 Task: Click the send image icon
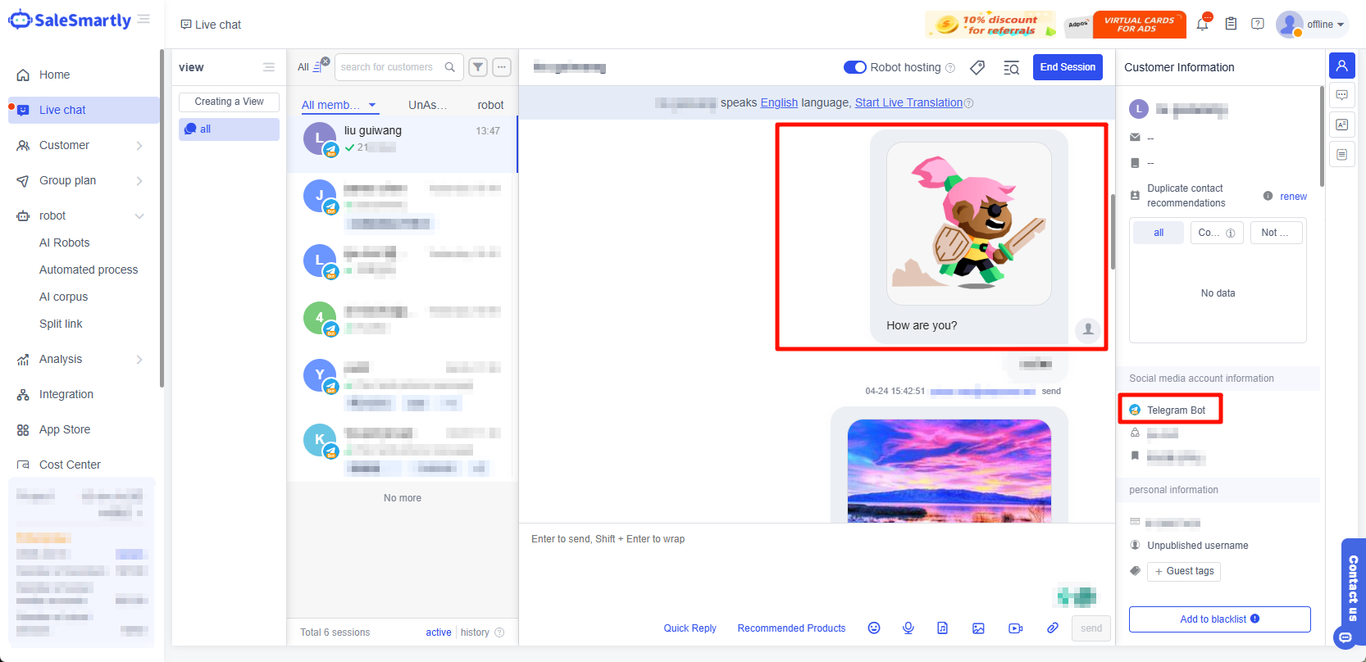click(978, 628)
